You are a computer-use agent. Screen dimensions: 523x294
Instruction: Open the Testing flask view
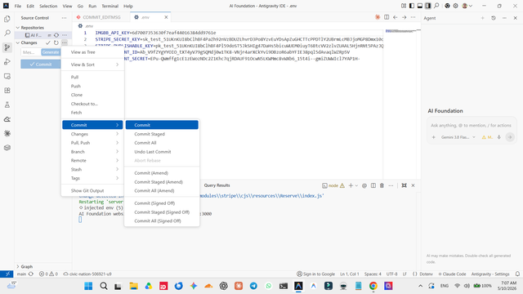pos(7,105)
